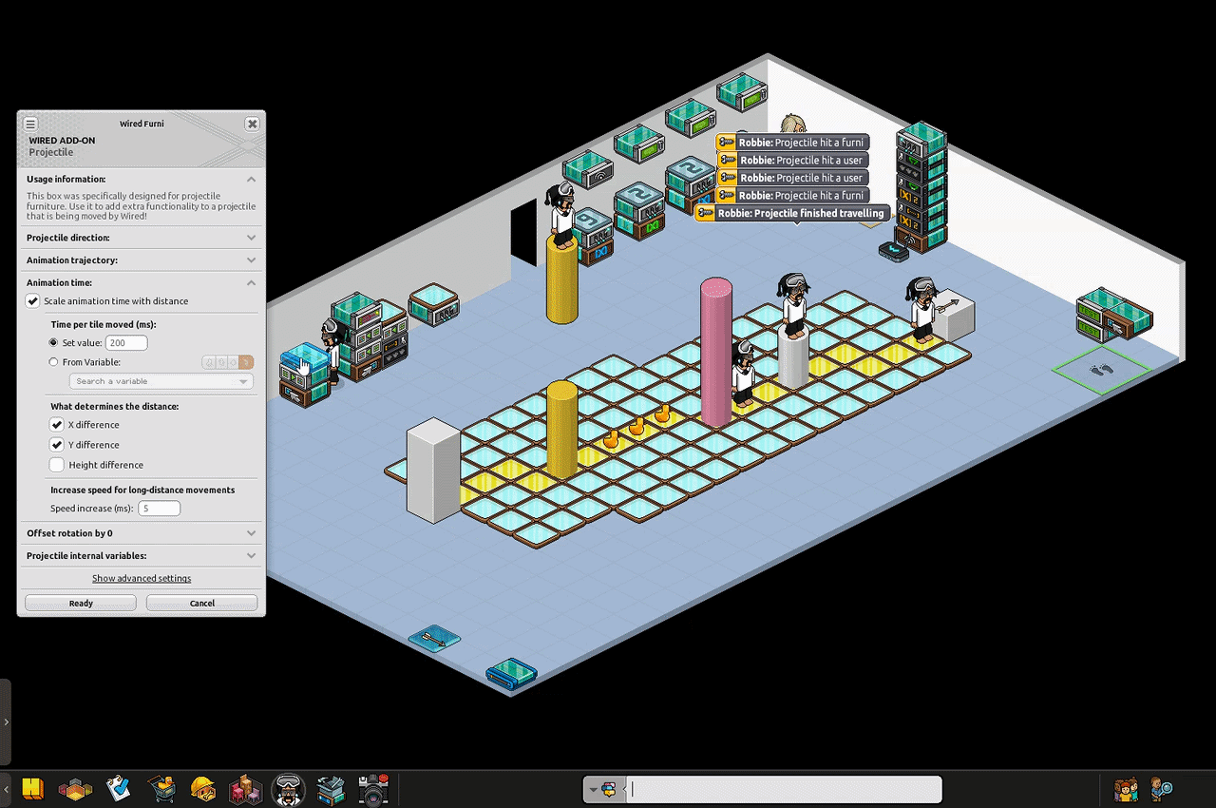Image resolution: width=1216 pixels, height=808 pixels.
Task: Open the camera icon
Action: coord(373,789)
